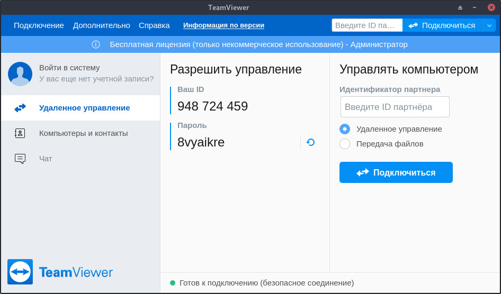The width and height of the screenshot is (501, 294).
Task: Click the ID value 948 724 459
Action: point(212,106)
